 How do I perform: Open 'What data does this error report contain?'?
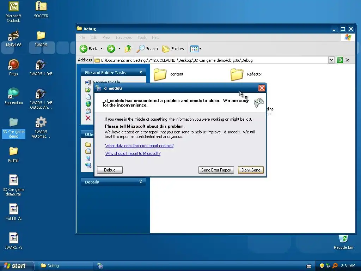point(140,146)
